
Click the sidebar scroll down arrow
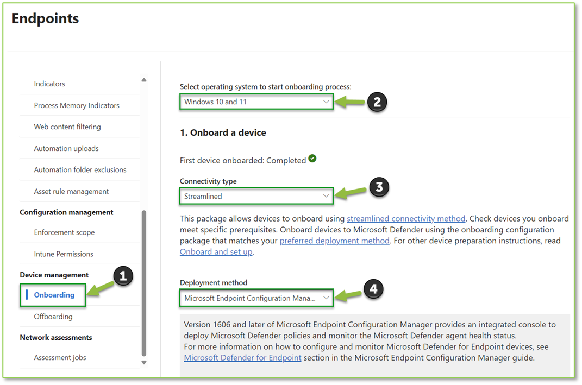click(x=144, y=362)
